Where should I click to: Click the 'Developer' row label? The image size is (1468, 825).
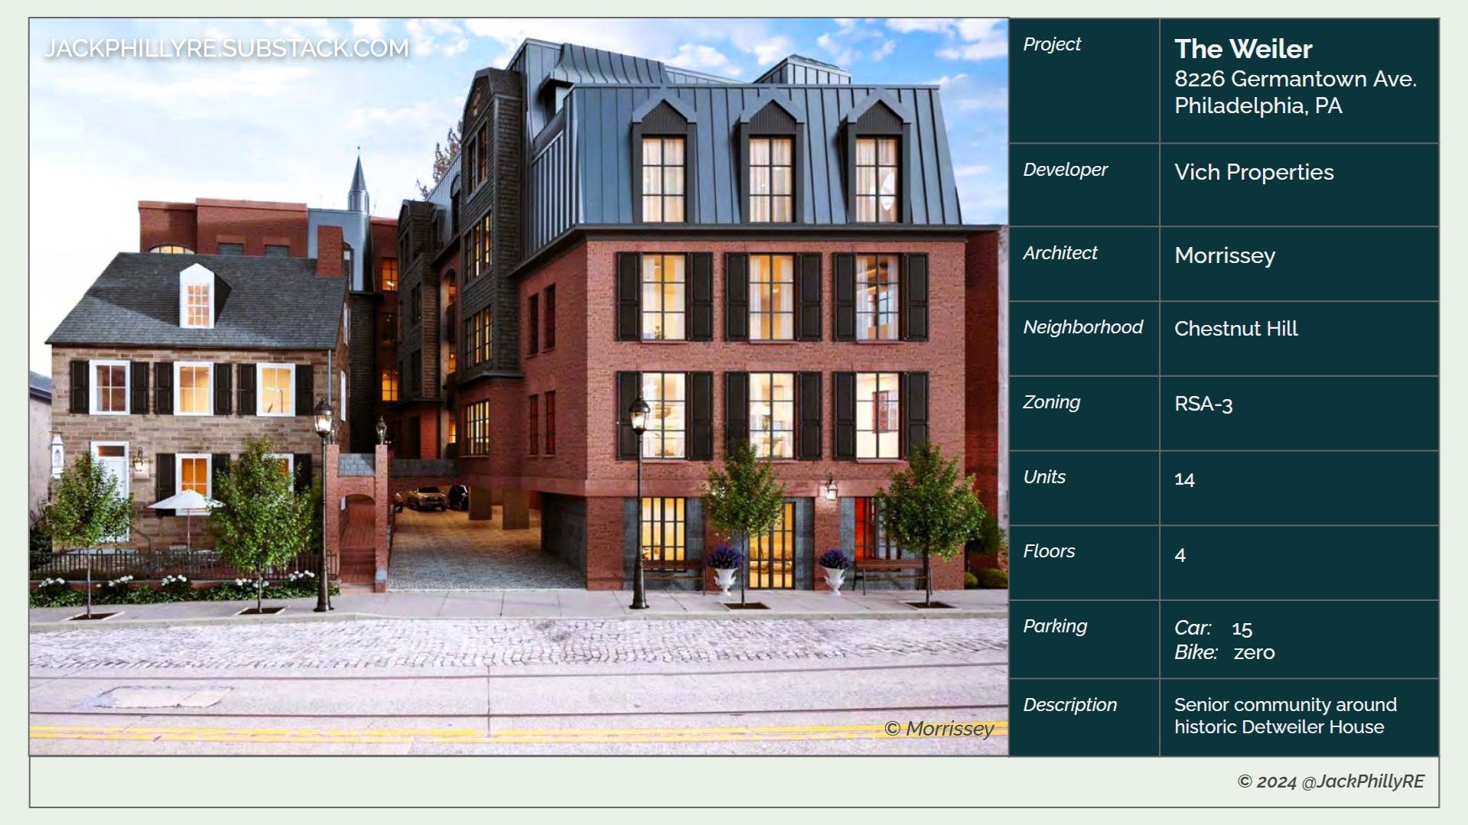[x=1065, y=170]
